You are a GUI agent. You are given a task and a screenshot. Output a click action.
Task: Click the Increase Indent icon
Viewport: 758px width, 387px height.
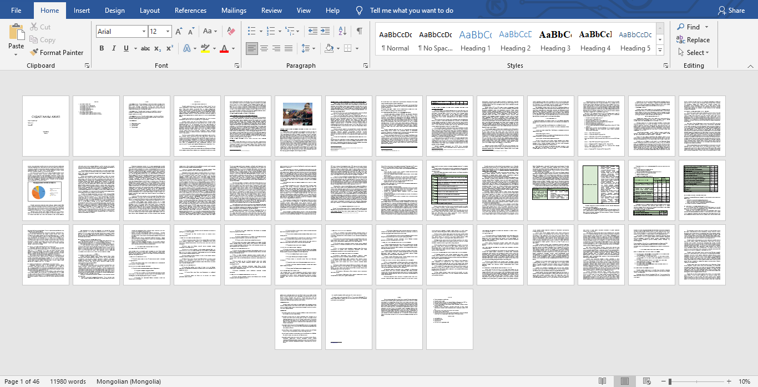pyautogui.click(x=325, y=32)
